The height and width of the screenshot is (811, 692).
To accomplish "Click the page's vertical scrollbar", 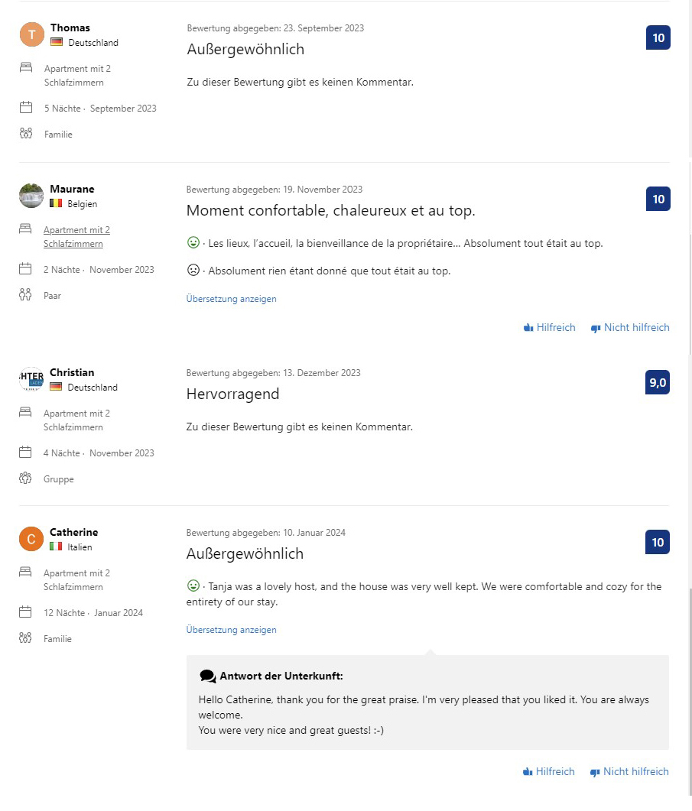I will [x=690, y=405].
